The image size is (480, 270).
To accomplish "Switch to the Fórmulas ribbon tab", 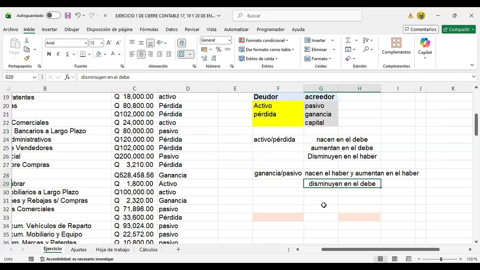I will (x=149, y=29).
